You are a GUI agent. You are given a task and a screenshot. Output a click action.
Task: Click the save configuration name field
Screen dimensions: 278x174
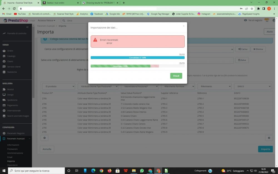(210, 60)
